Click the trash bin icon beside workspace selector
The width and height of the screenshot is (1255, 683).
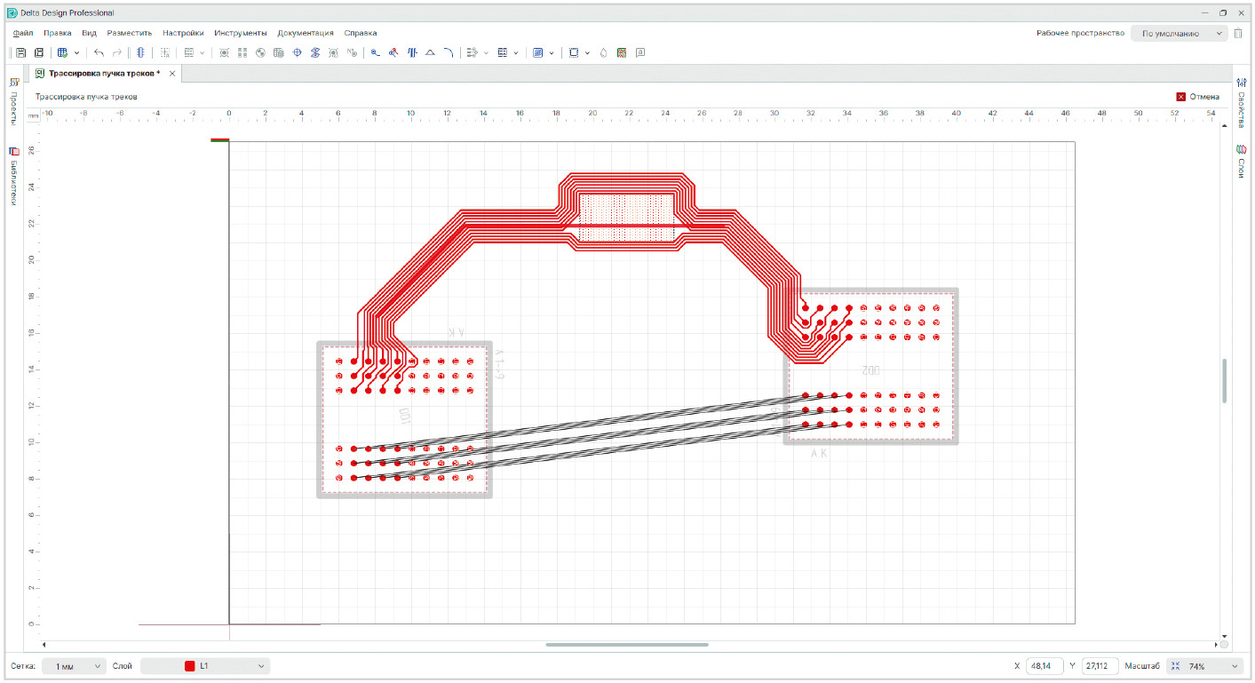[x=1238, y=33]
